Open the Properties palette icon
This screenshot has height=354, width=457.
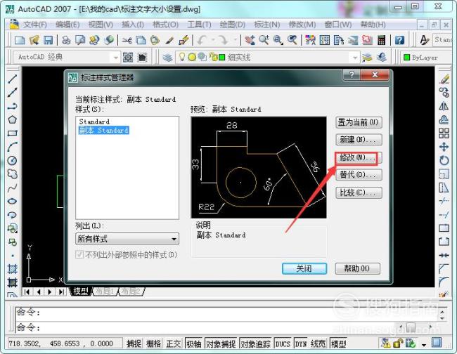click(310, 40)
